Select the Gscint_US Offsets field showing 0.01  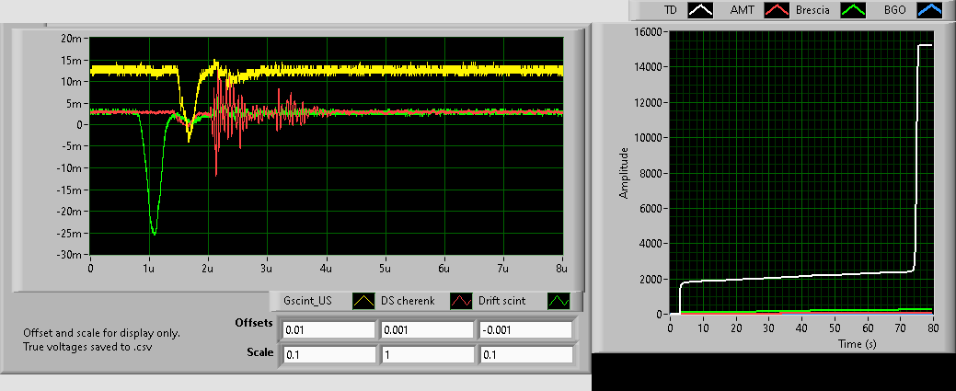pyautogui.click(x=328, y=329)
